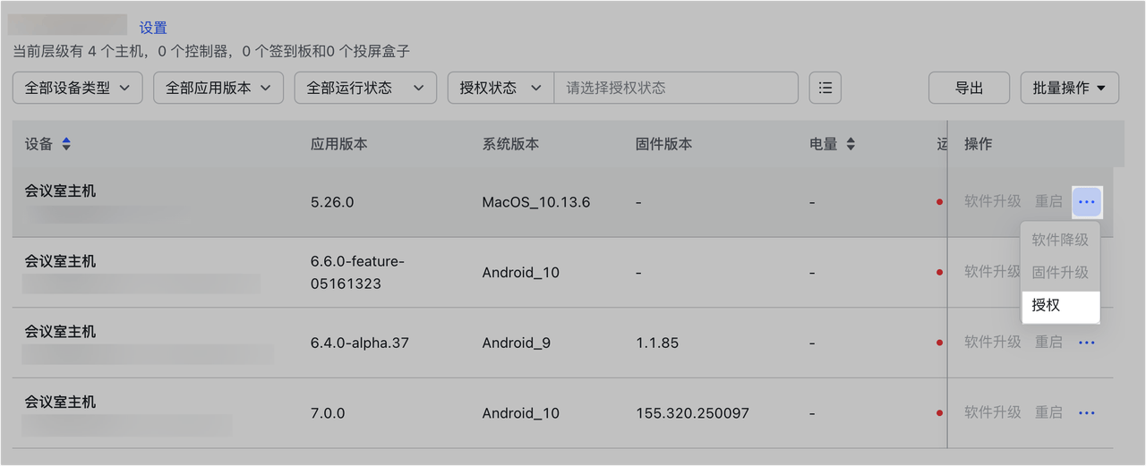Click the 导出 button
This screenshot has height=466, width=1146.
(x=969, y=88)
